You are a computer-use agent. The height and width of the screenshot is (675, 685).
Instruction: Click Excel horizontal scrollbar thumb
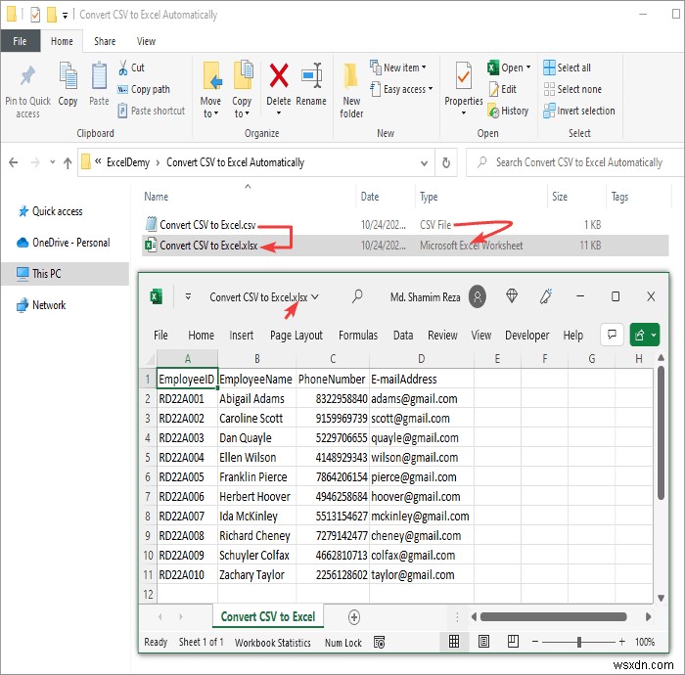click(x=554, y=616)
